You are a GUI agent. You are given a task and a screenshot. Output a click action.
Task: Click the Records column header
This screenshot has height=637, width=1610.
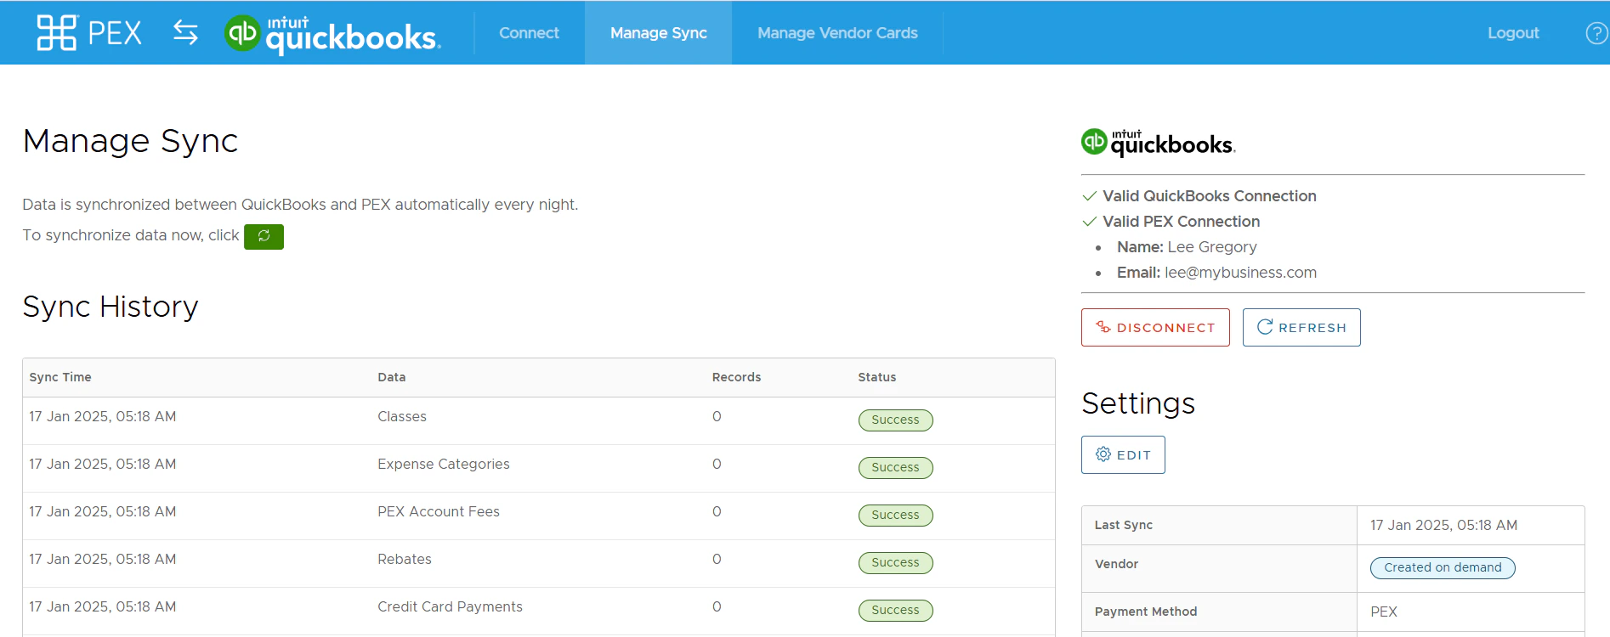pos(736,377)
